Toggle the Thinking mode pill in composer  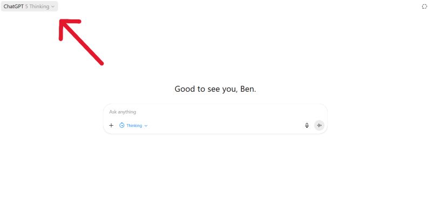pyautogui.click(x=133, y=126)
